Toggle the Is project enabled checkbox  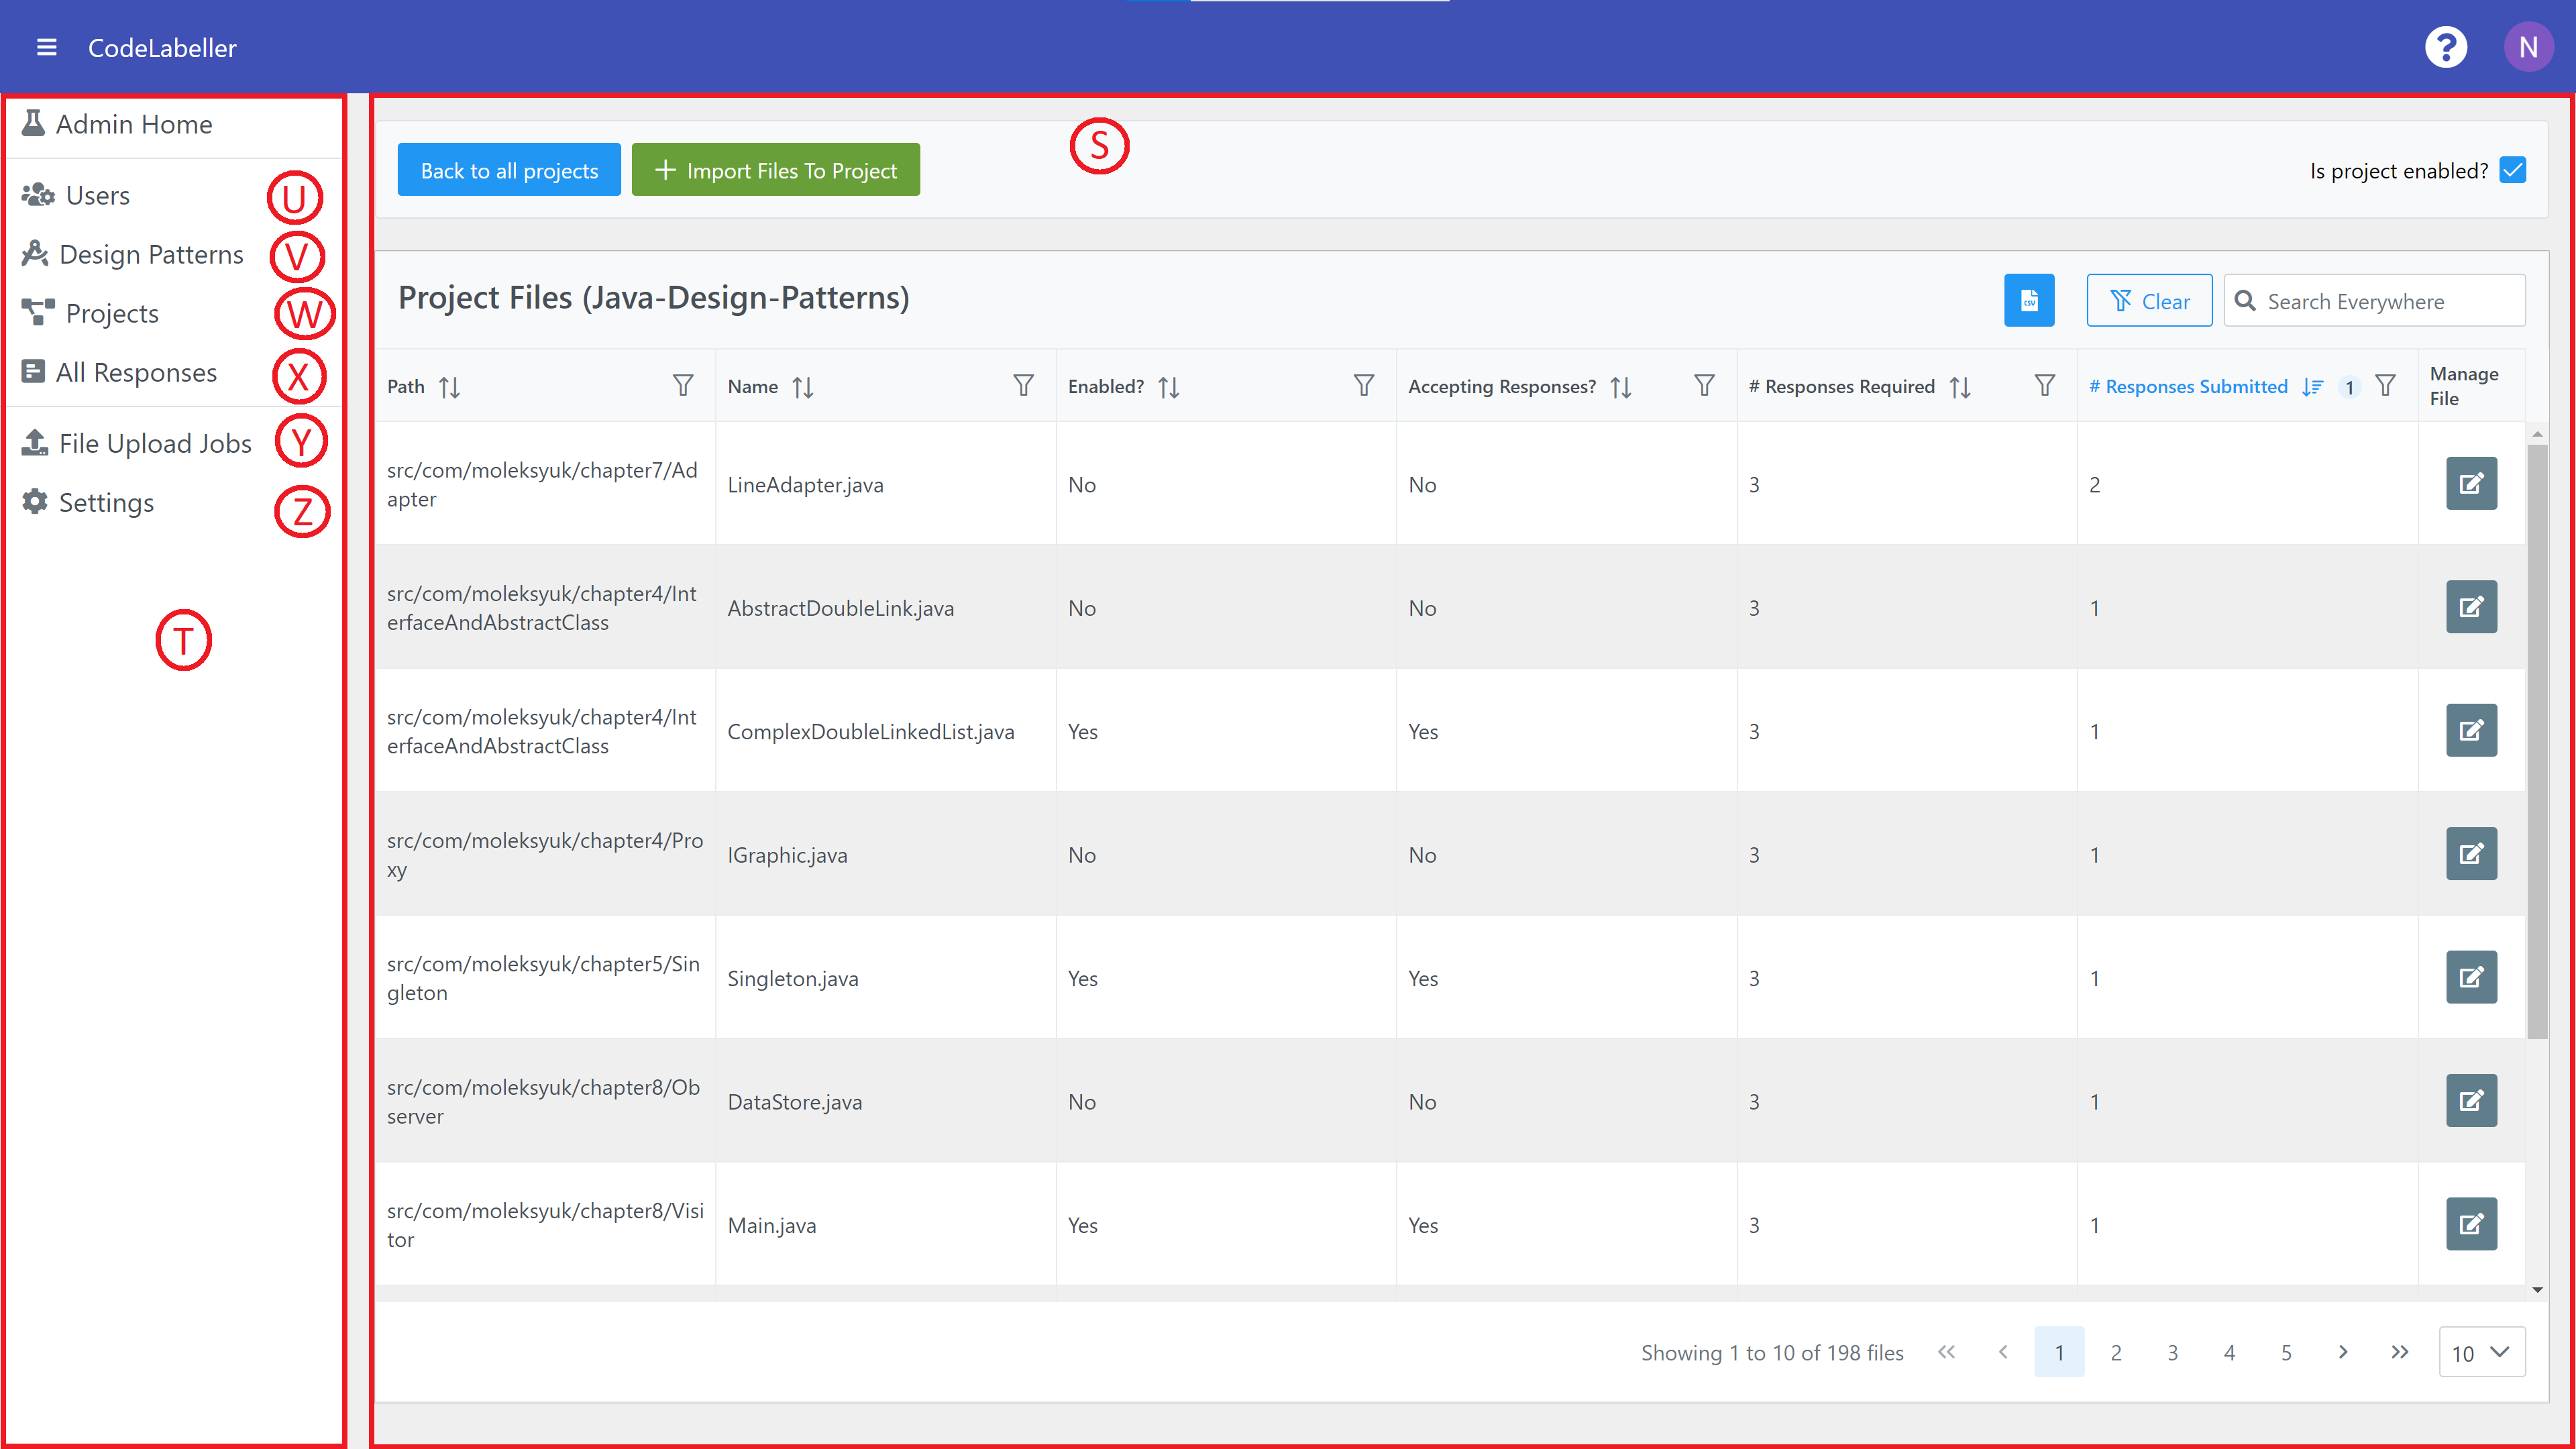click(2512, 170)
